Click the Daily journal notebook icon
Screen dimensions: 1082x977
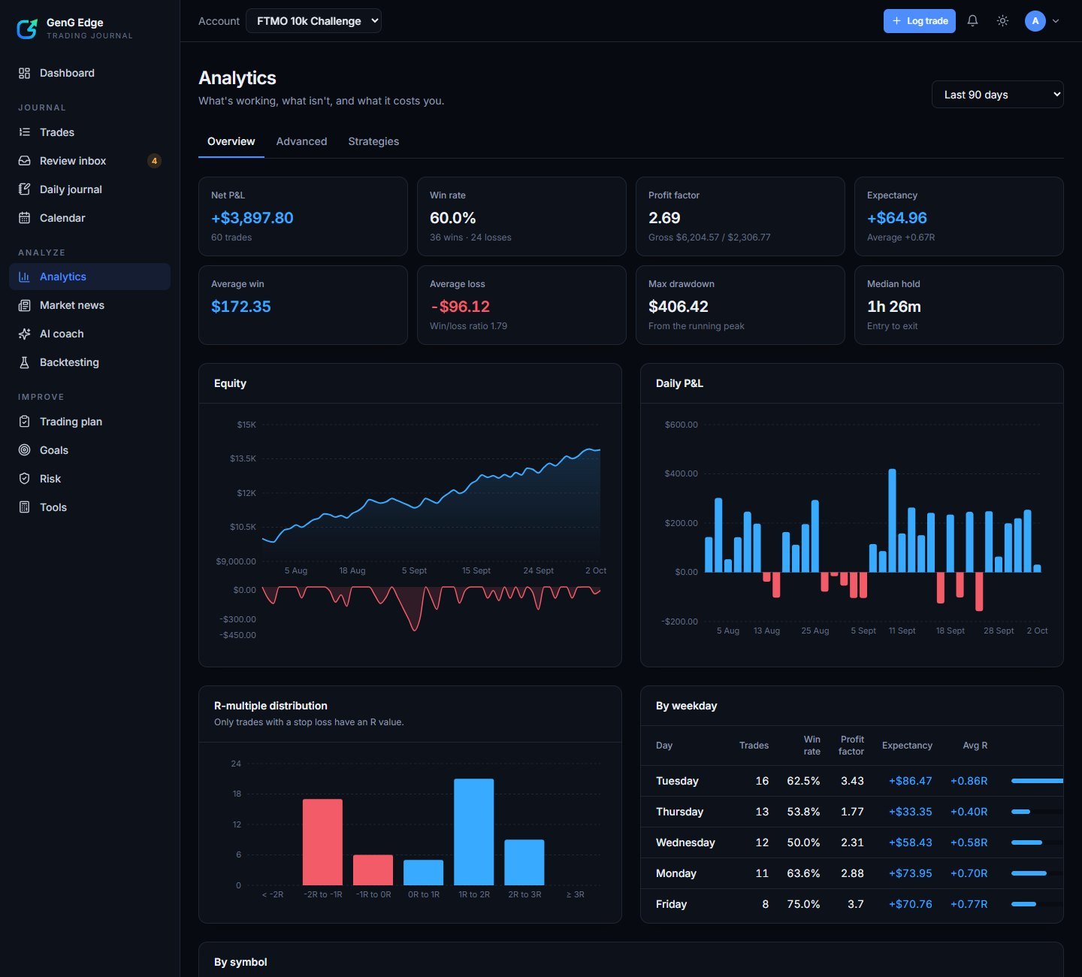24,189
